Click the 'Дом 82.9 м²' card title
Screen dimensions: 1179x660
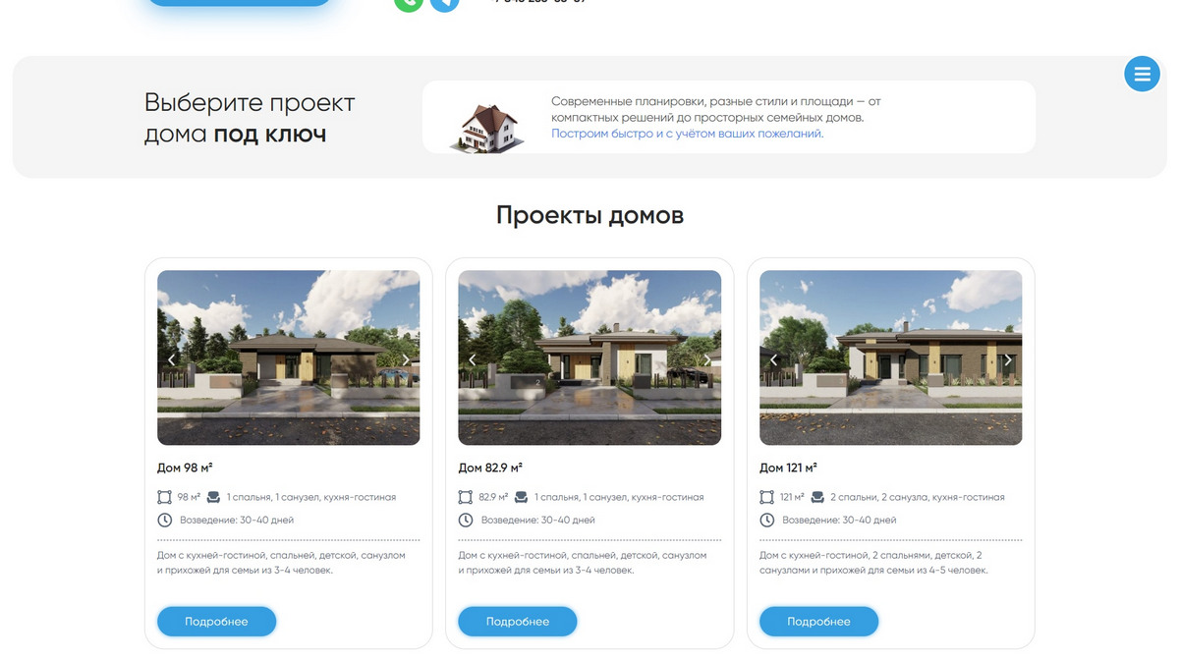tap(490, 468)
